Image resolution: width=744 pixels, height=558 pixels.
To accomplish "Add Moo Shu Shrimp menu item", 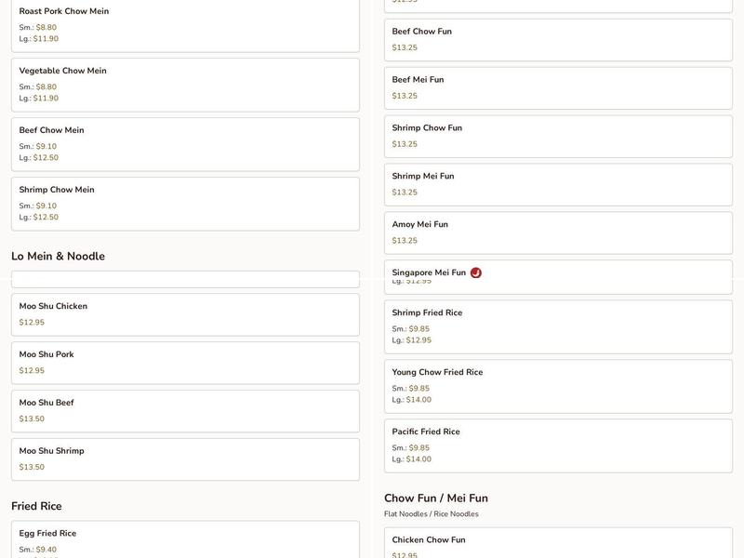I will point(185,459).
